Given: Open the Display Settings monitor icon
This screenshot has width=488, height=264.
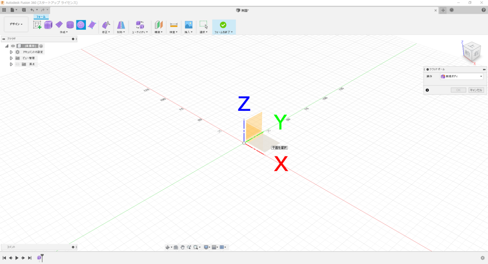Looking at the screenshot, I should [x=206, y=247].
